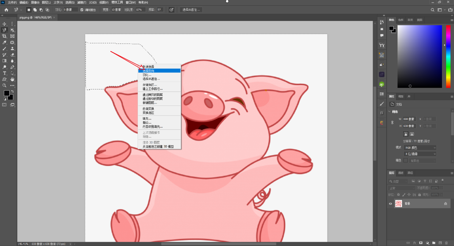Image resolution: width=454 pixels, height=246 pixels.
Task: Open the 滤镜(T) menu
Action: [x=81, y=2]
